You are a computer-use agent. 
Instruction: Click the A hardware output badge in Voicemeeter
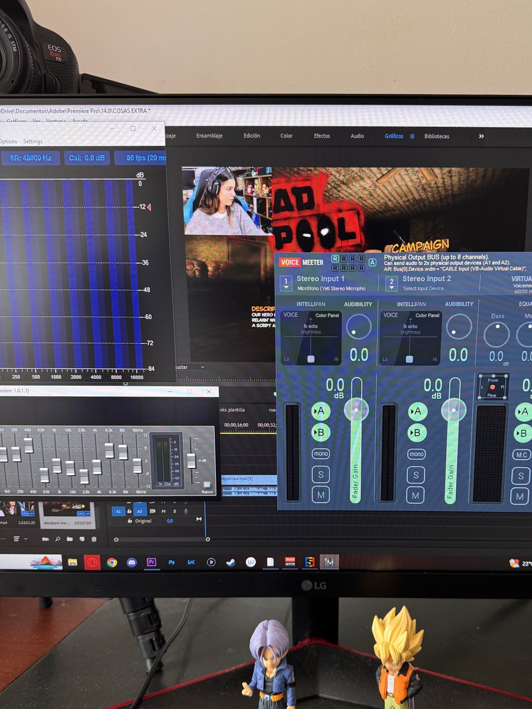point(372,263)
